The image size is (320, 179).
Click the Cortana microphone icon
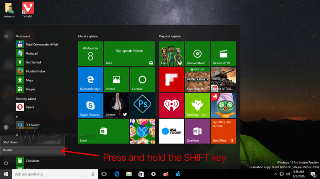point(93,174)
